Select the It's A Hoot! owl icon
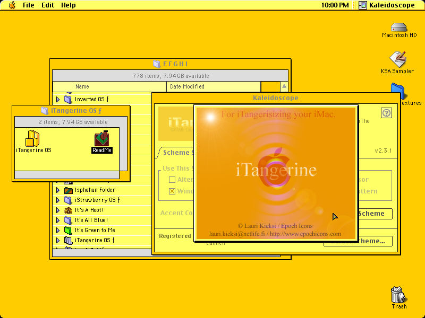This screenshot has width=425, height=318. pos(68,210)
